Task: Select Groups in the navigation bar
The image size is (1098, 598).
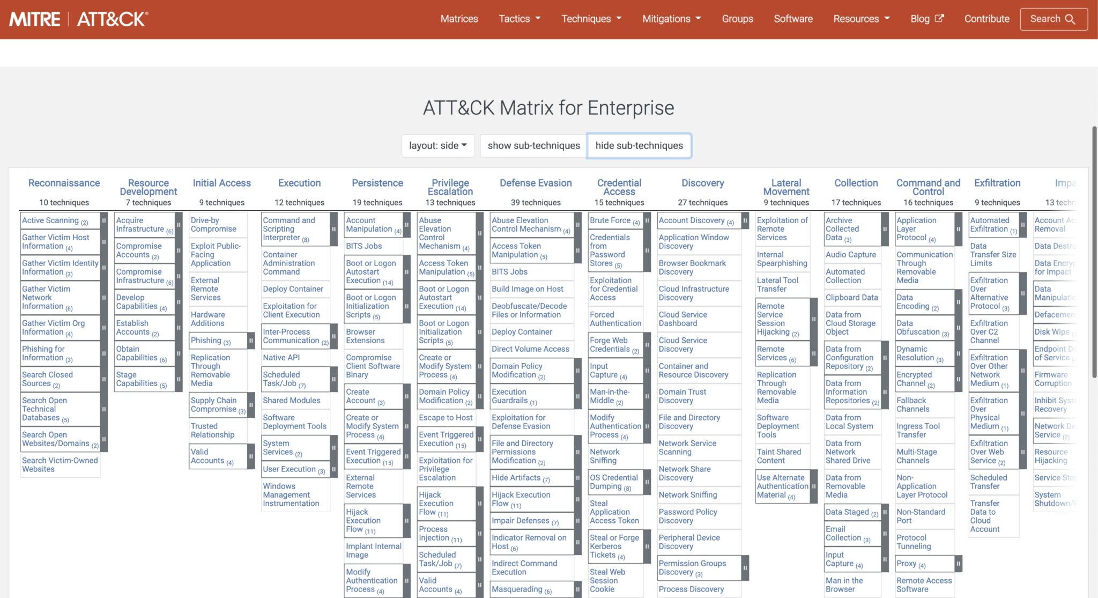Action: click(737, 18)
